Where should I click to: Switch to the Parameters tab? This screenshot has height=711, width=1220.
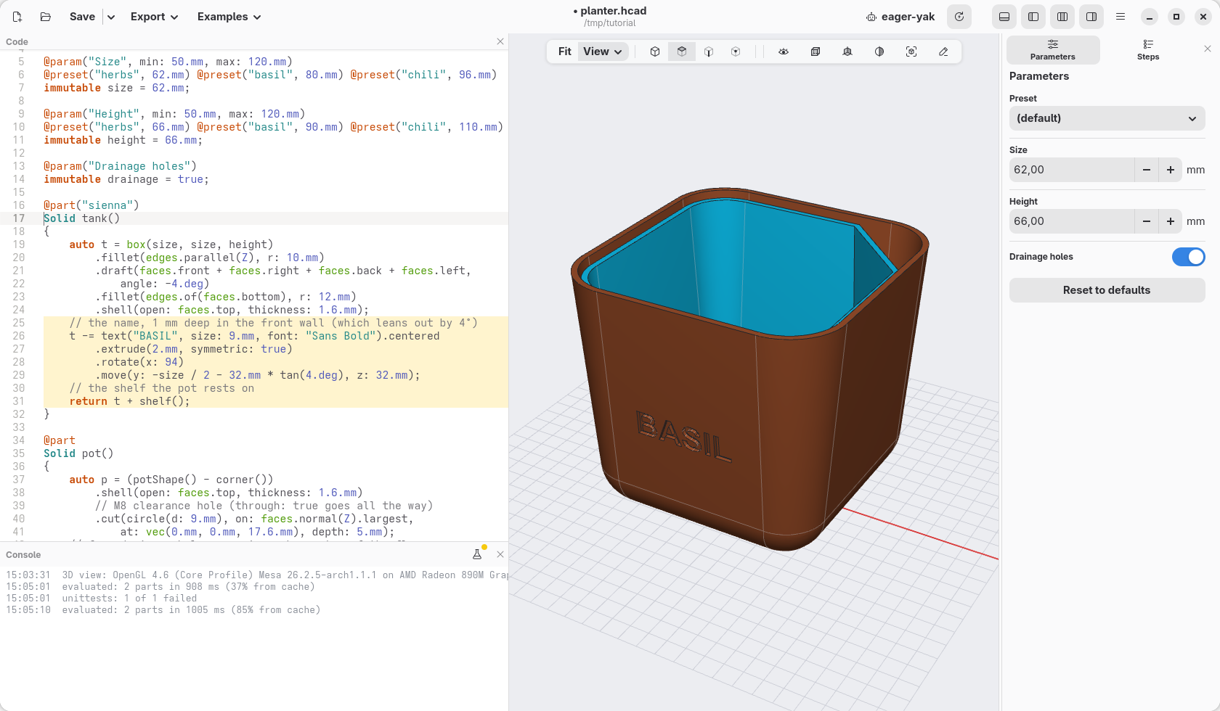coord(1053,50)
